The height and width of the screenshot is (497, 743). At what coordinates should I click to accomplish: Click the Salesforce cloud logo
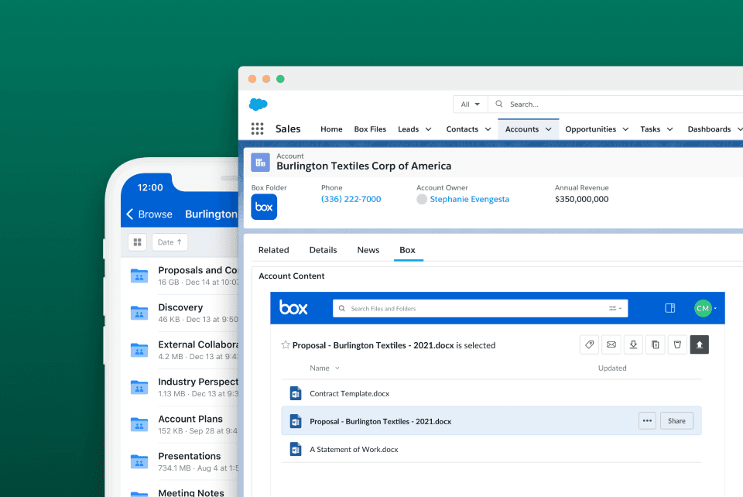259,105
